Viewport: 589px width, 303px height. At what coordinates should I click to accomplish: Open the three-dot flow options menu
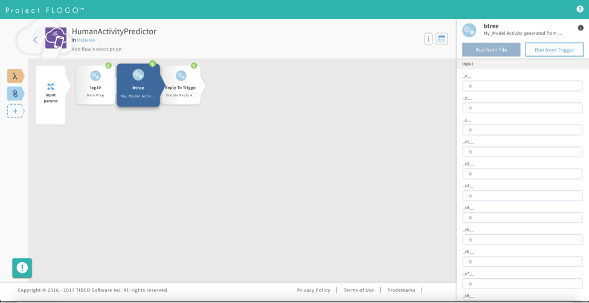[428, 39]
